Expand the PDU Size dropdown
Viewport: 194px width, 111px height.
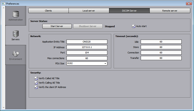pos(105,64)
